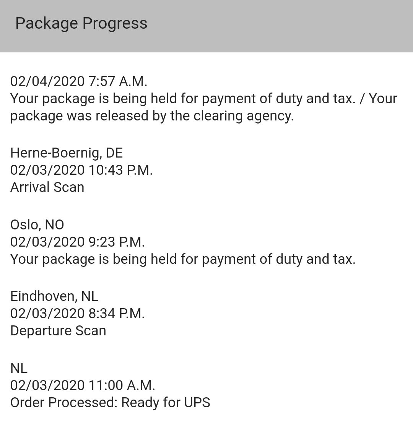The image size is (413, 447).
Task: Click the DE country code after Herne-Boernig
Action: (114, 153)
